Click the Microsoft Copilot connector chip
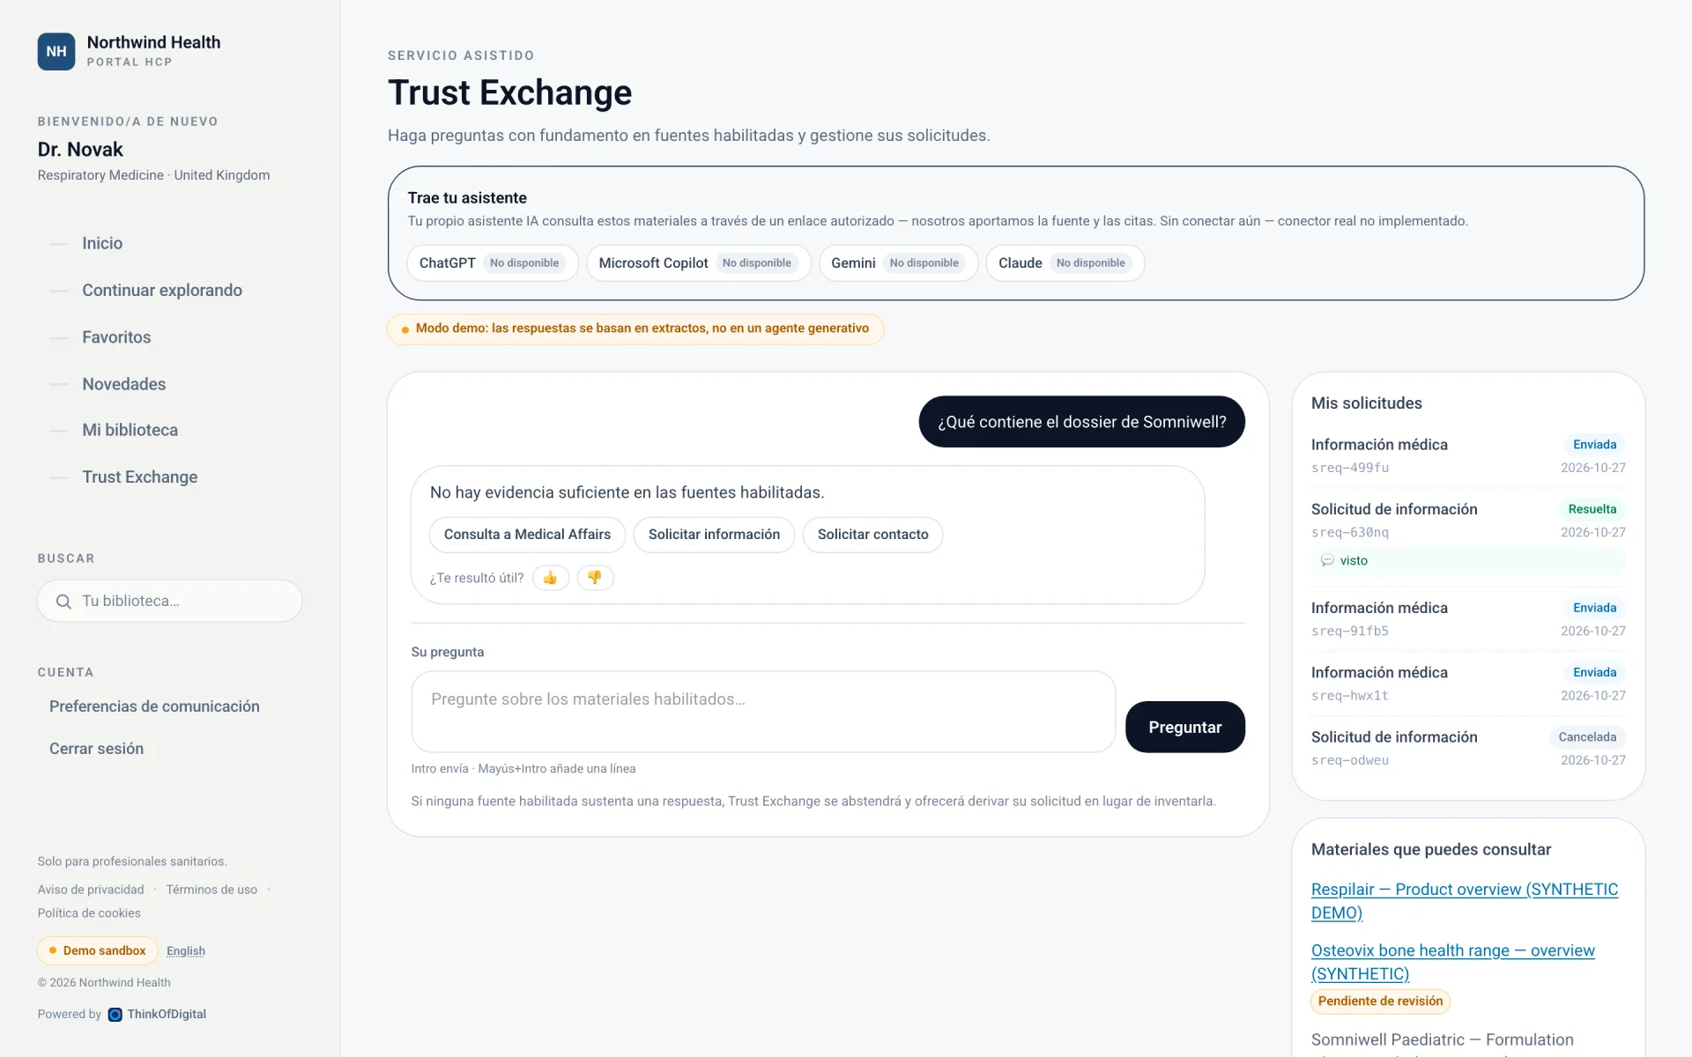The height and width of the screenshot is (1057, 1692). (x=699, y=263)
